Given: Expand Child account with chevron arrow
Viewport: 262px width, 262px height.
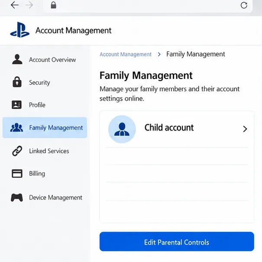Looking at the screenshot, I should [245, 129].
